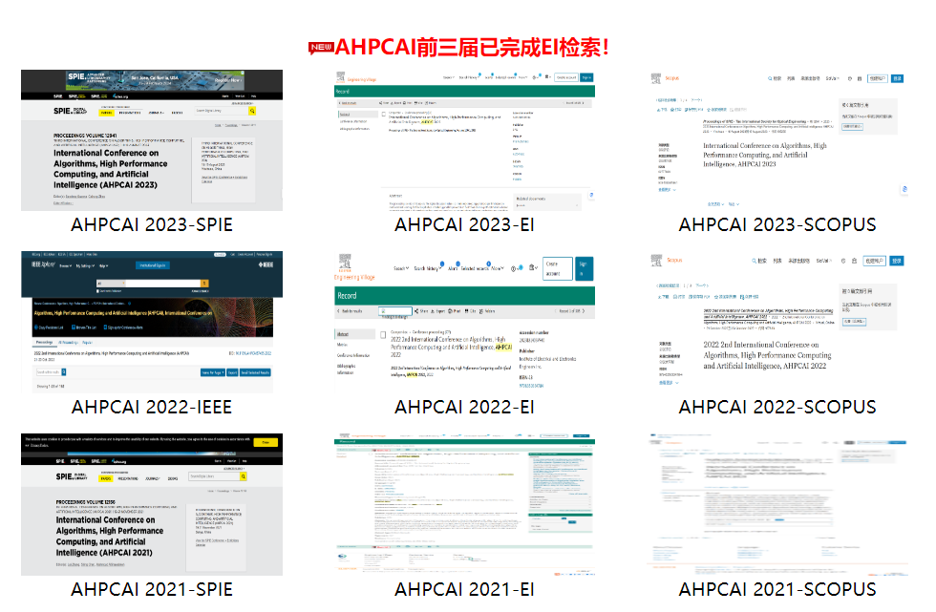Screen dimensions: 936x612
Task: Select the Popular tab in the 2022-IEEE page
Action: (x=87, y=343)
